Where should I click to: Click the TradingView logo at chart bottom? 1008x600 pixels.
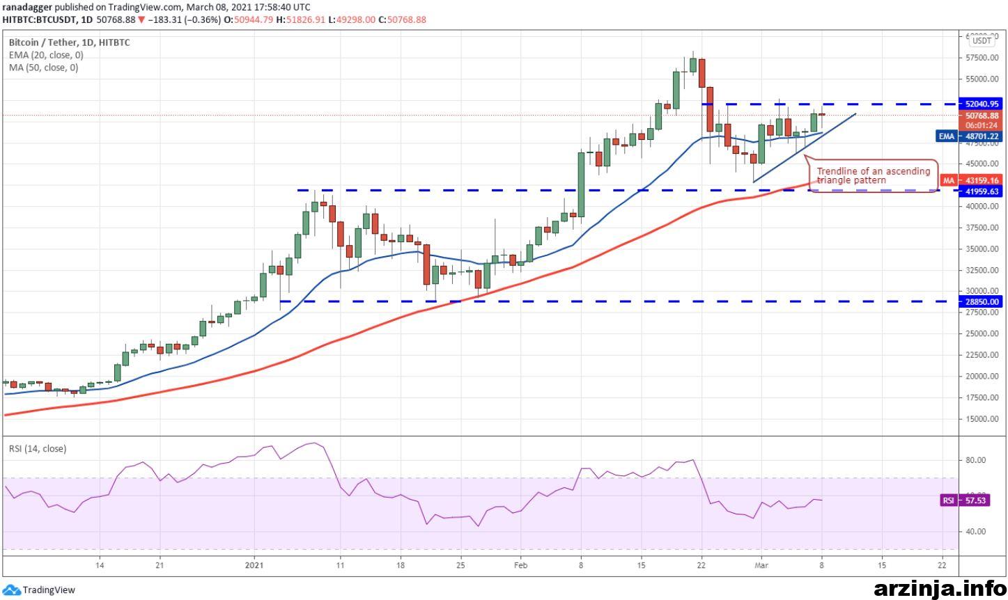(x=38, y=590)
